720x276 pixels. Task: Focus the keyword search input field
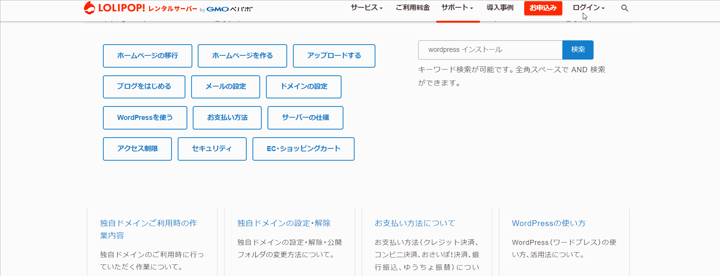pyautogui.click(x=490, y=50)
